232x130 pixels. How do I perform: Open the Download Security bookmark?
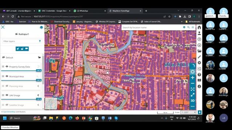(61, 22)
